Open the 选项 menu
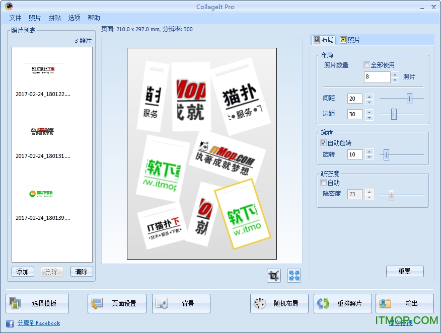Image resolution: width=441 pixels, height=333 pixels. (73, 17)
